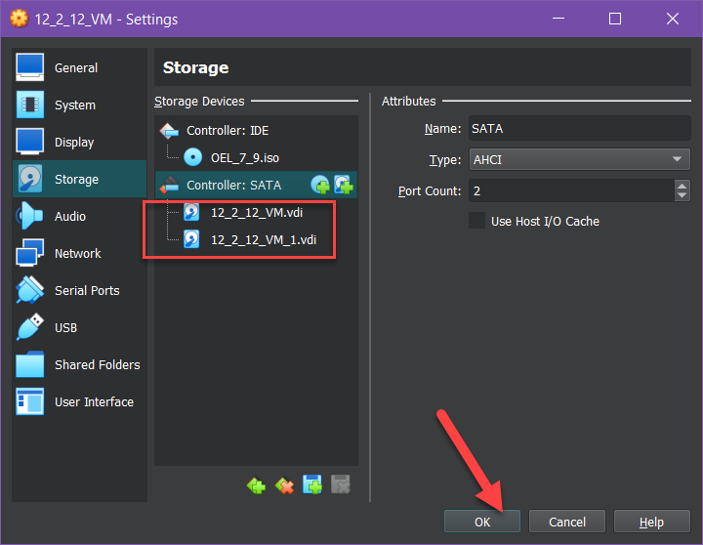Add optical drive to SATA controller
The height and width of the screenshot is (545, 703).
point(320,185)
